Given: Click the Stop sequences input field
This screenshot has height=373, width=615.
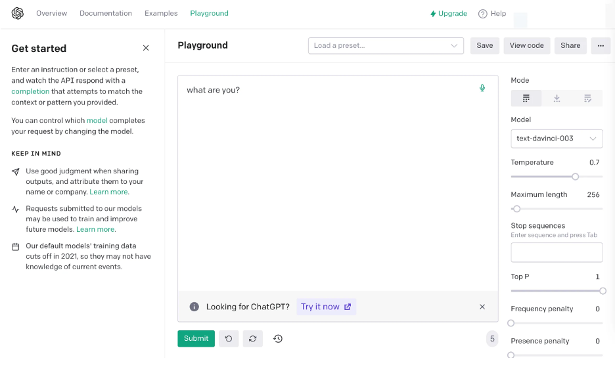Looking at the screenshot, I should point(557,252).
